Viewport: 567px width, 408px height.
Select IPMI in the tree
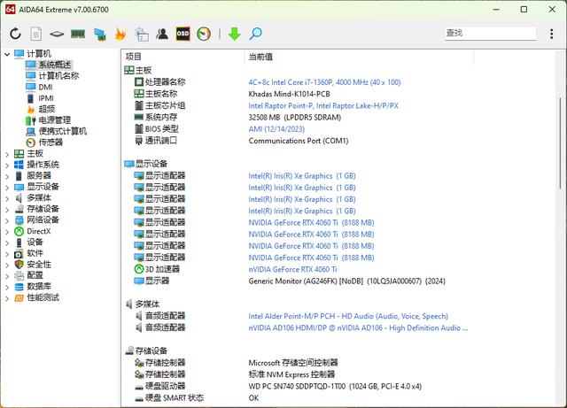click(x=46, y=98)
